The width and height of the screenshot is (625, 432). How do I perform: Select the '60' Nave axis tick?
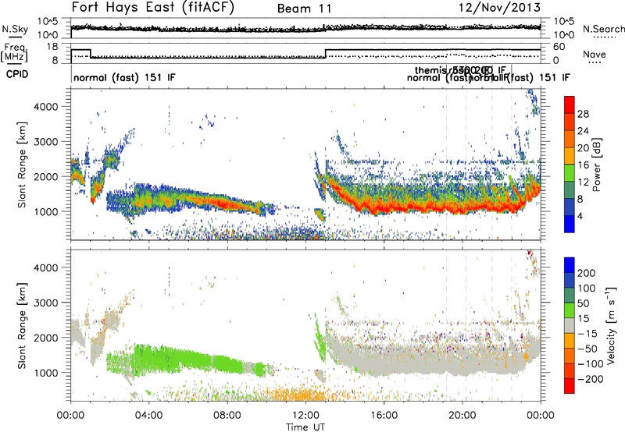pyautogui.click(x=559, y=47)
